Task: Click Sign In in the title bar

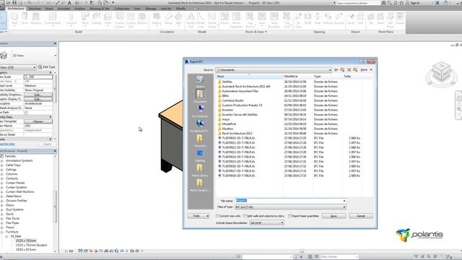Action: click(x=413, y=3)
